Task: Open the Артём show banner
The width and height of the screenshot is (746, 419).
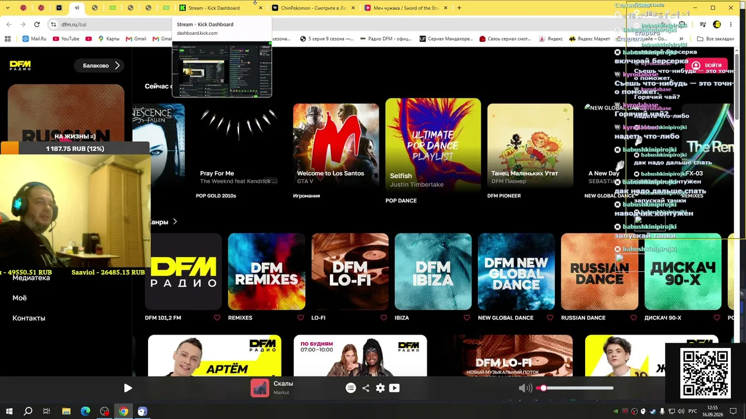Action: tap(214, 356)
